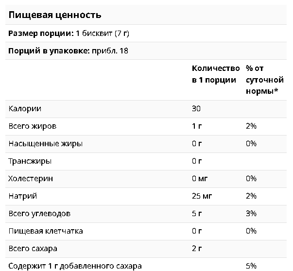Viewport: 293px width, 271px height.
Task: Select the "Всего сахара" row label
Action: pyautogui.click(x=33, y=249)
